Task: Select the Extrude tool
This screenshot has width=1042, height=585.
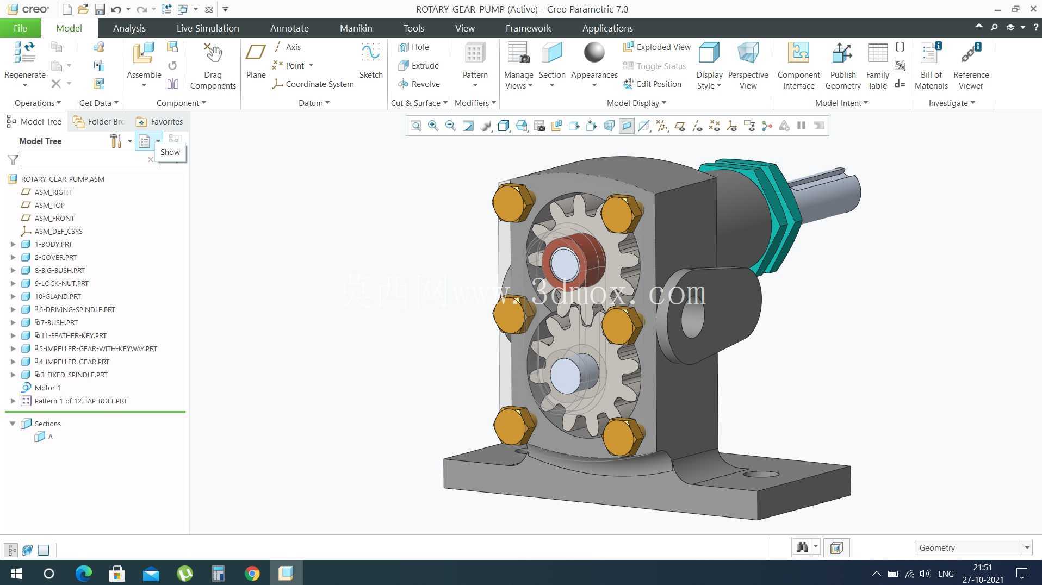Action: 418,66
